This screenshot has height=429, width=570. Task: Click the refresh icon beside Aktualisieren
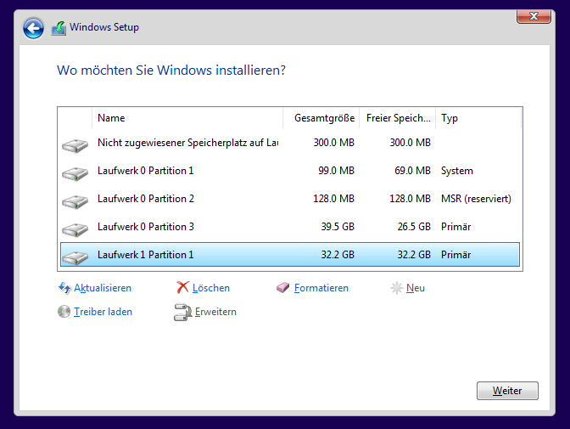[x=64, y=288]
